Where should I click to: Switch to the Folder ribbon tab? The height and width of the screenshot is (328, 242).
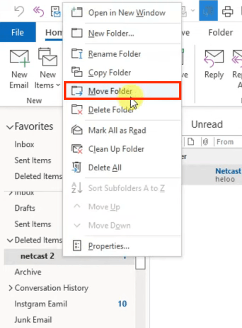(220, 33)
